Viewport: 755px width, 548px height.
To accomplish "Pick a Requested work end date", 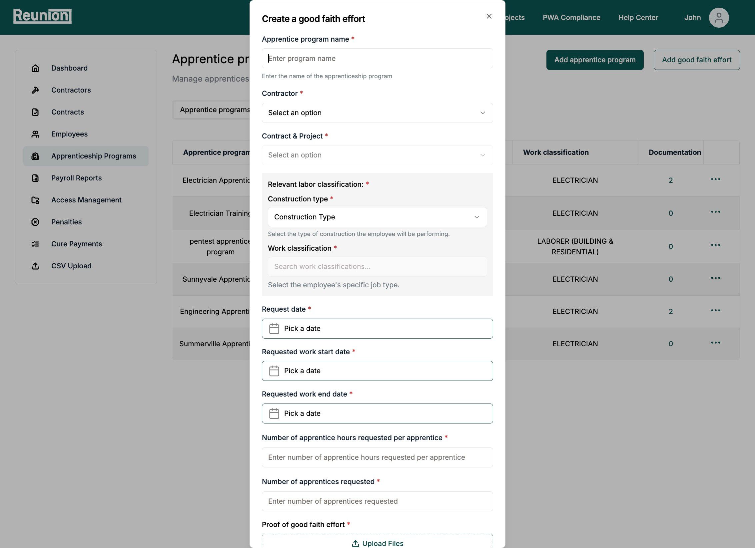I will coord(377,413).
